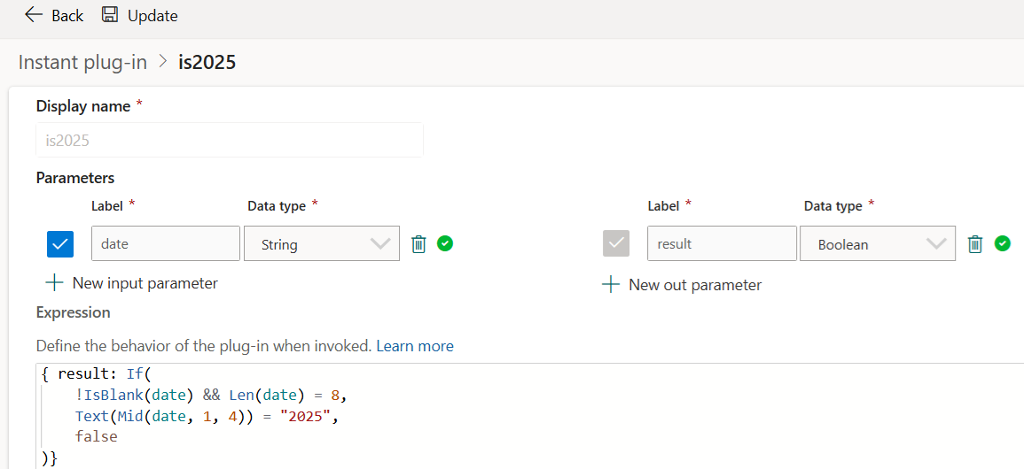Click plus icon for New input parameter
This screenshot has width=1024, height=469.
coord(55,283)
